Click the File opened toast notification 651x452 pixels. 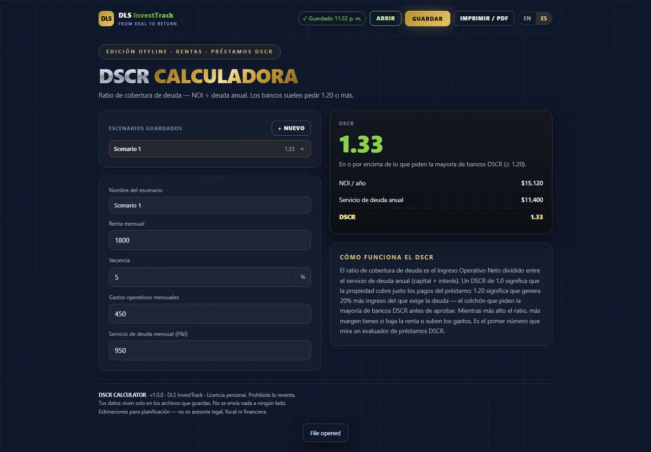pos(325,433)
